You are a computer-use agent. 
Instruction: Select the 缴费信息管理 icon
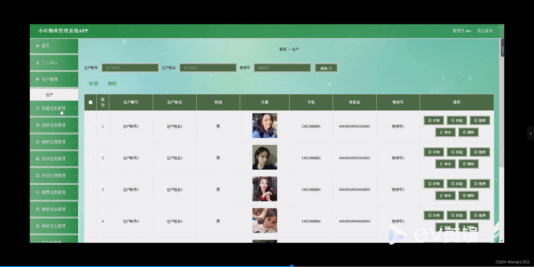[x=38, y=192]
